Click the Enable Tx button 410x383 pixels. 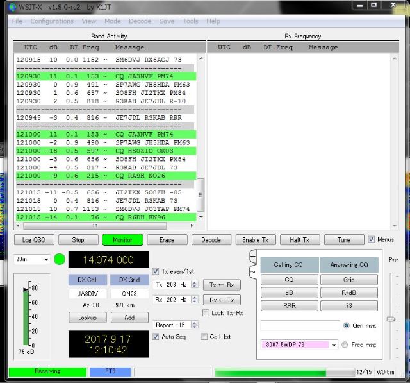point(256,240)
